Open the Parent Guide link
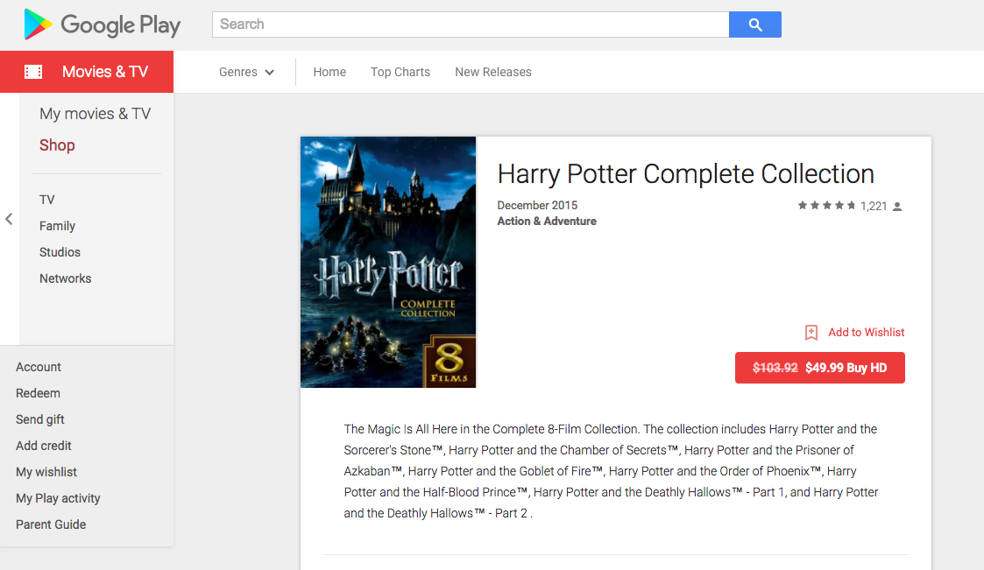Image resolution: width=984 pixels, height=570 pixels. point(51,524)
